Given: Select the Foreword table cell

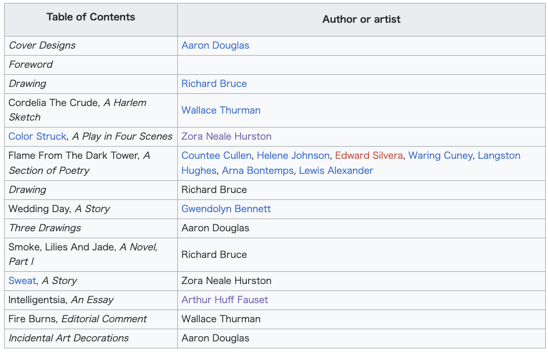Looking at the screenshot, I should pos(91,65).
